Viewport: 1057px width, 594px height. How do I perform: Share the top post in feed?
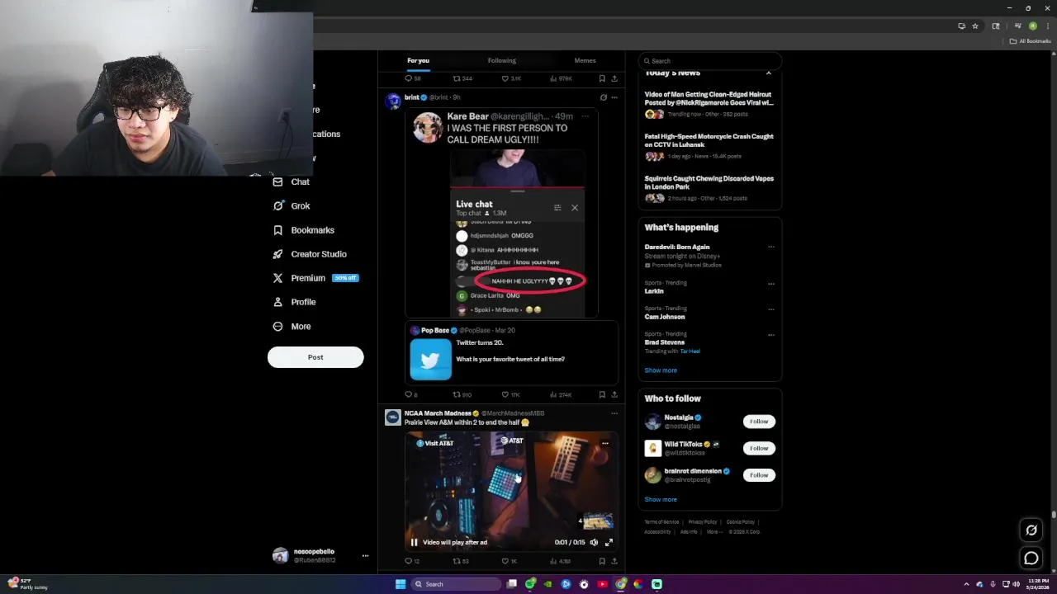pyautogui.click(x=614, y=78)
